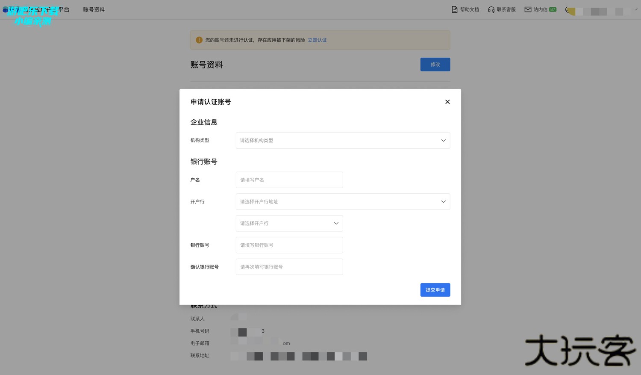Focus the 户名 input field
The height and width of the screenshot is (375, 641).
[x=289, y=180]
